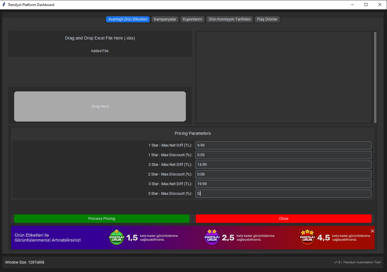The width and height of the screenshot is (387, 272).
Task: Click the feather app icon in title bar
Action: (4, 5)
